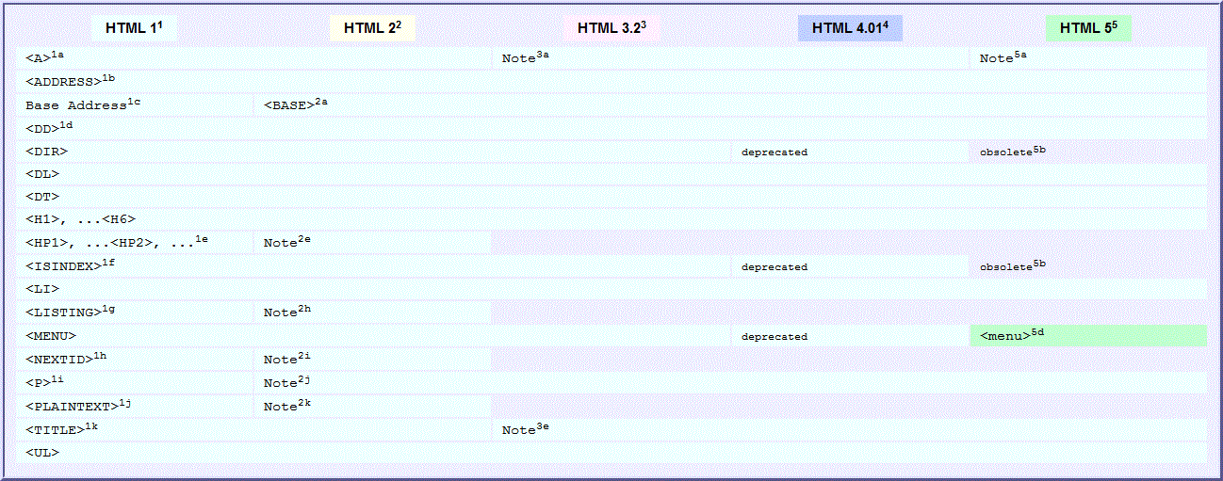
Task: Follow Note 3e in the <TITLE> row
Action: point(525,429)
